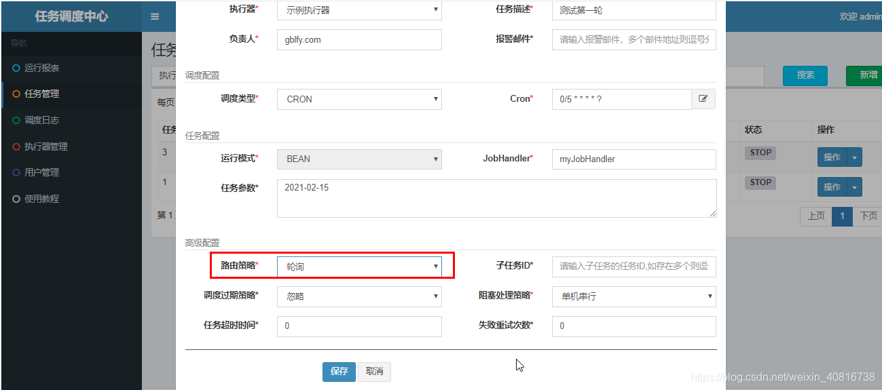This screenshot has height=390, width=882.
Task: Go to 运行报表 in sidebar
Action: pos(42,68)
